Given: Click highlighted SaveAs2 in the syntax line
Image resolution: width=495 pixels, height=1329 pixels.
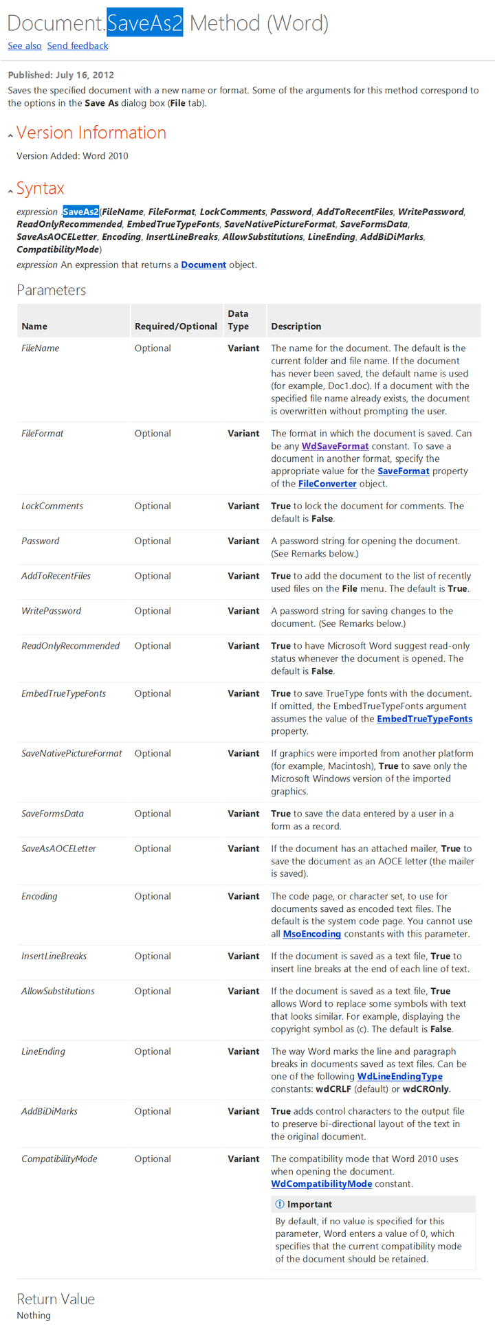Looking at the screenshot, I should (x=81, y=212).
